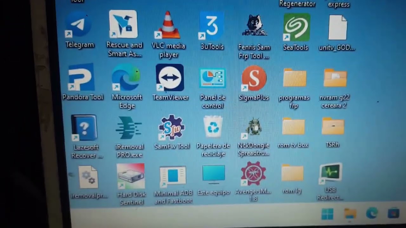Open the Windows Start menu
406x228 pixels.
coord(327,214)
